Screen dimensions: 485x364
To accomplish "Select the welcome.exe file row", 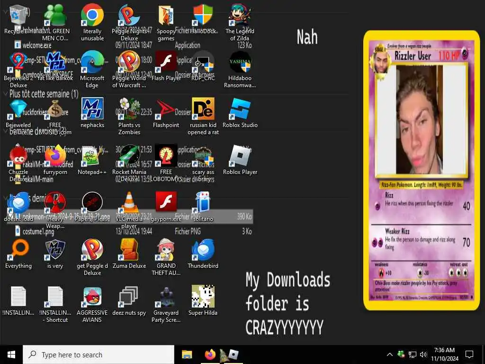I will coord(134,45).
